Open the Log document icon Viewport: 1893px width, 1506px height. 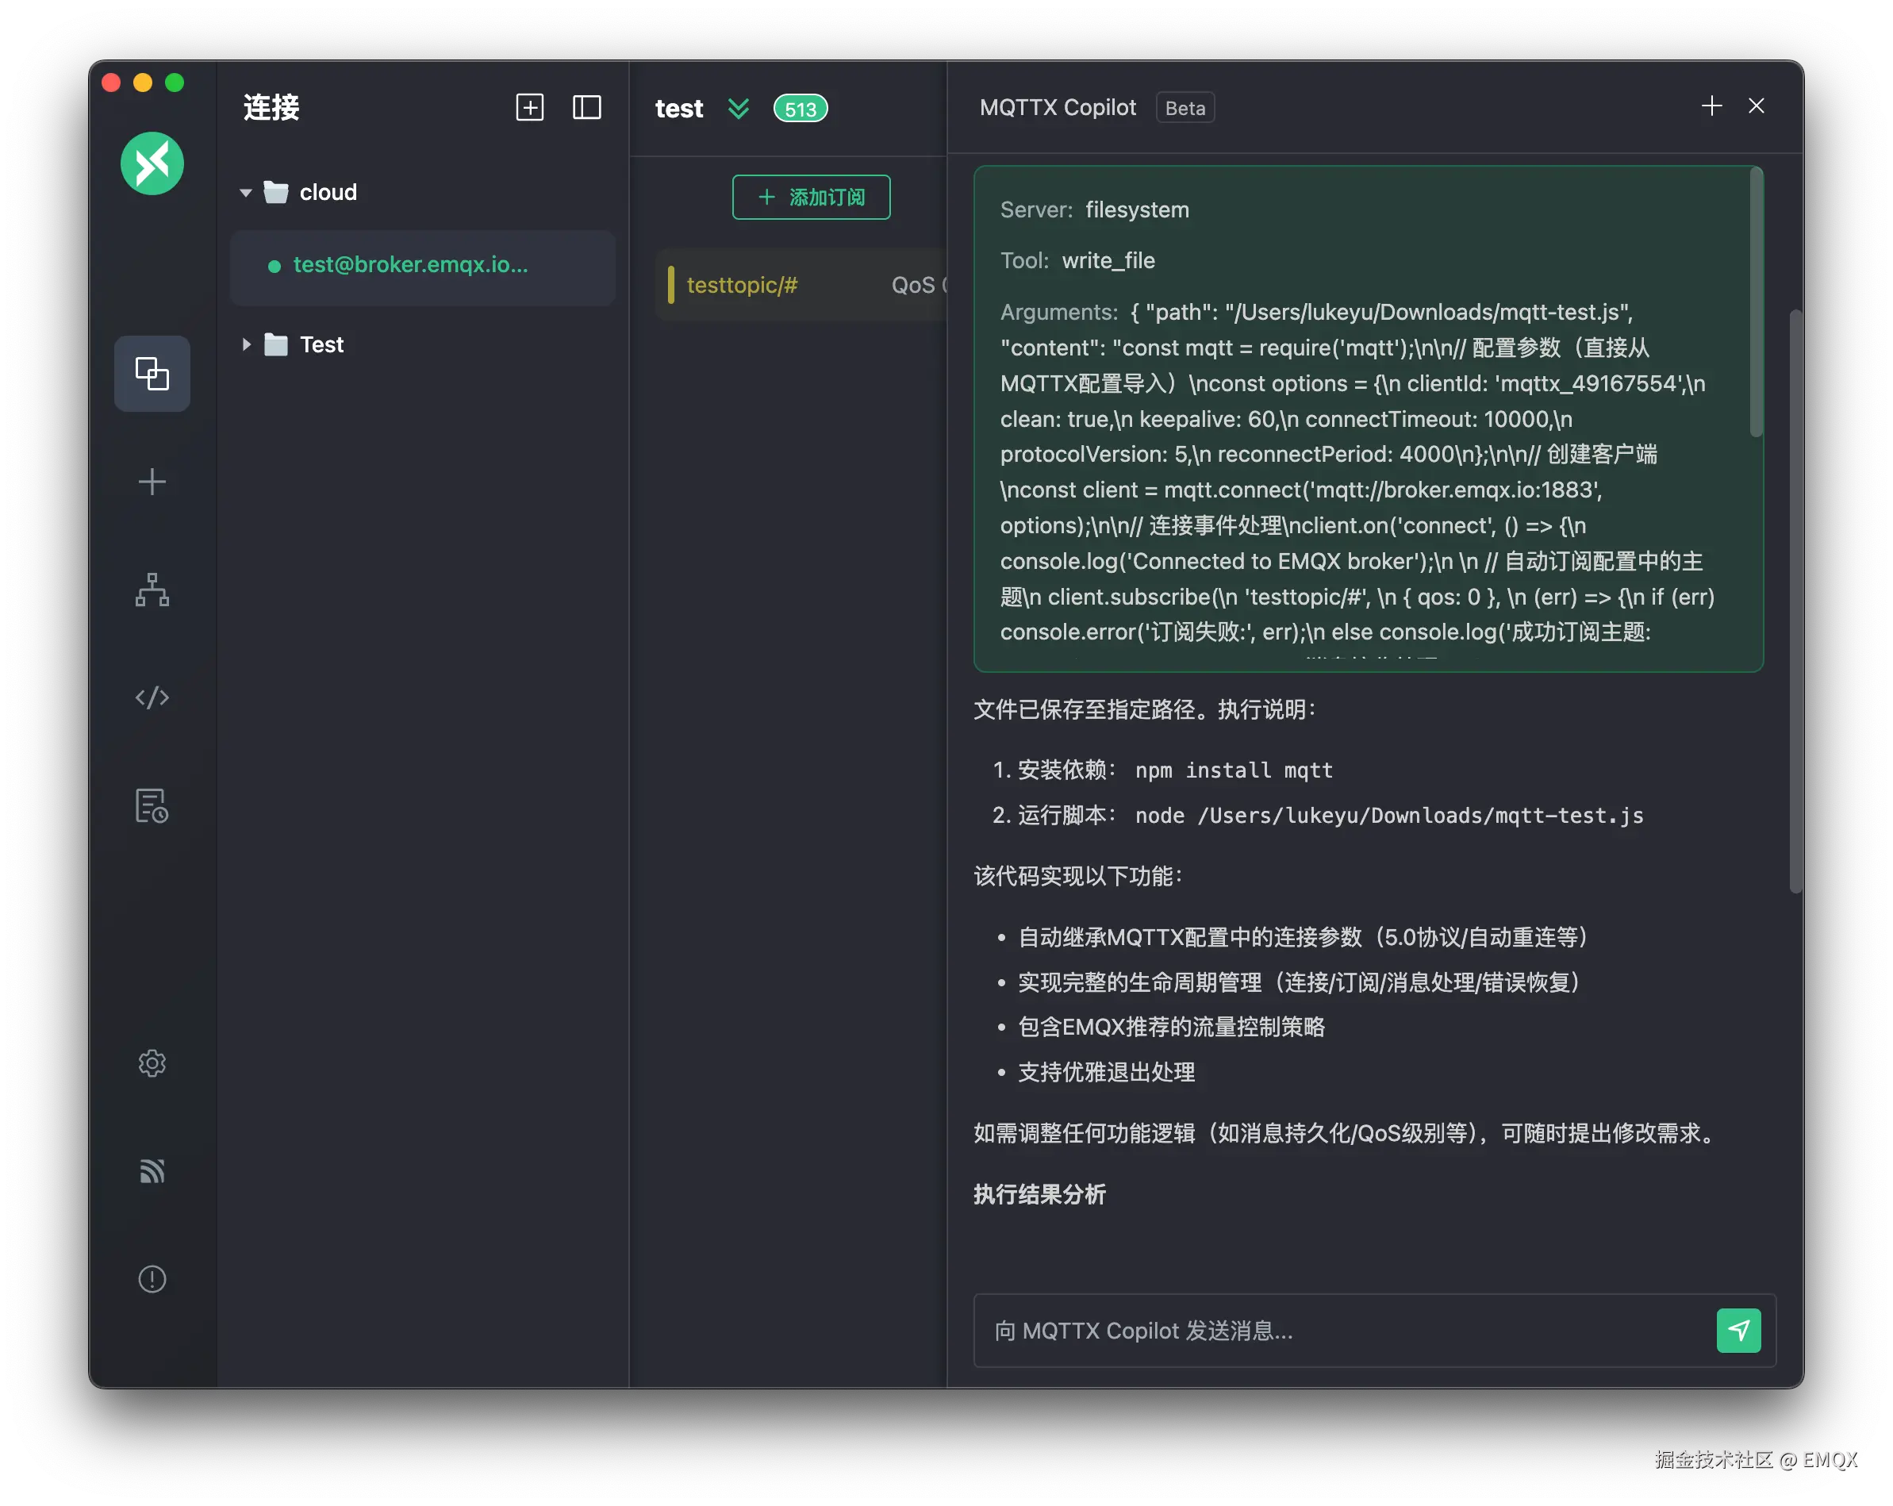[x=152, y=805]
